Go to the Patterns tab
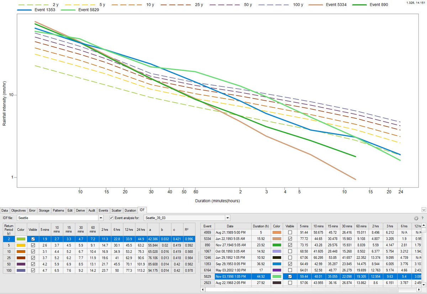Viewport: 427px width, 294px height. tap(58, 210)
